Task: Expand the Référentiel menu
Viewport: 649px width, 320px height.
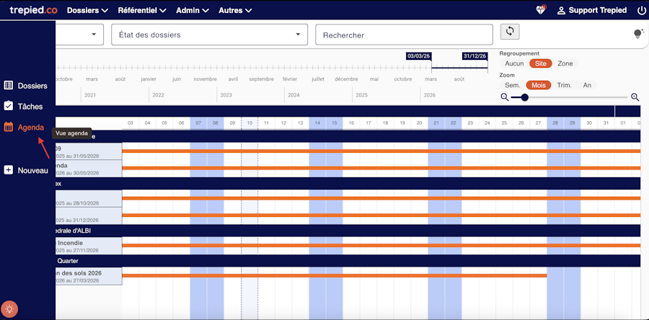Action: 142,11
